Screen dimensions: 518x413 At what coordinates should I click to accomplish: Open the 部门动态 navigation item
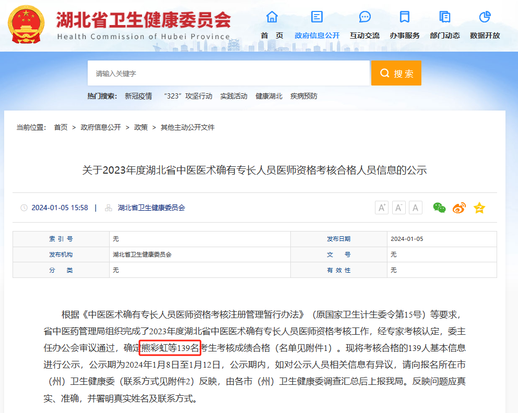point(445,35)
